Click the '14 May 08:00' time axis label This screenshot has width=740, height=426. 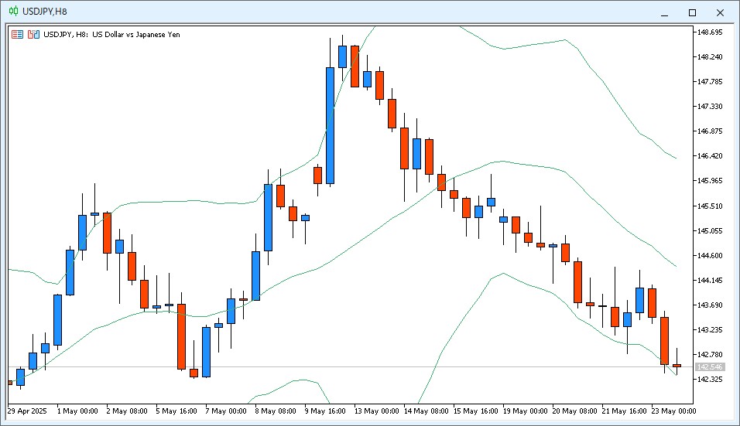coord(427,411)
